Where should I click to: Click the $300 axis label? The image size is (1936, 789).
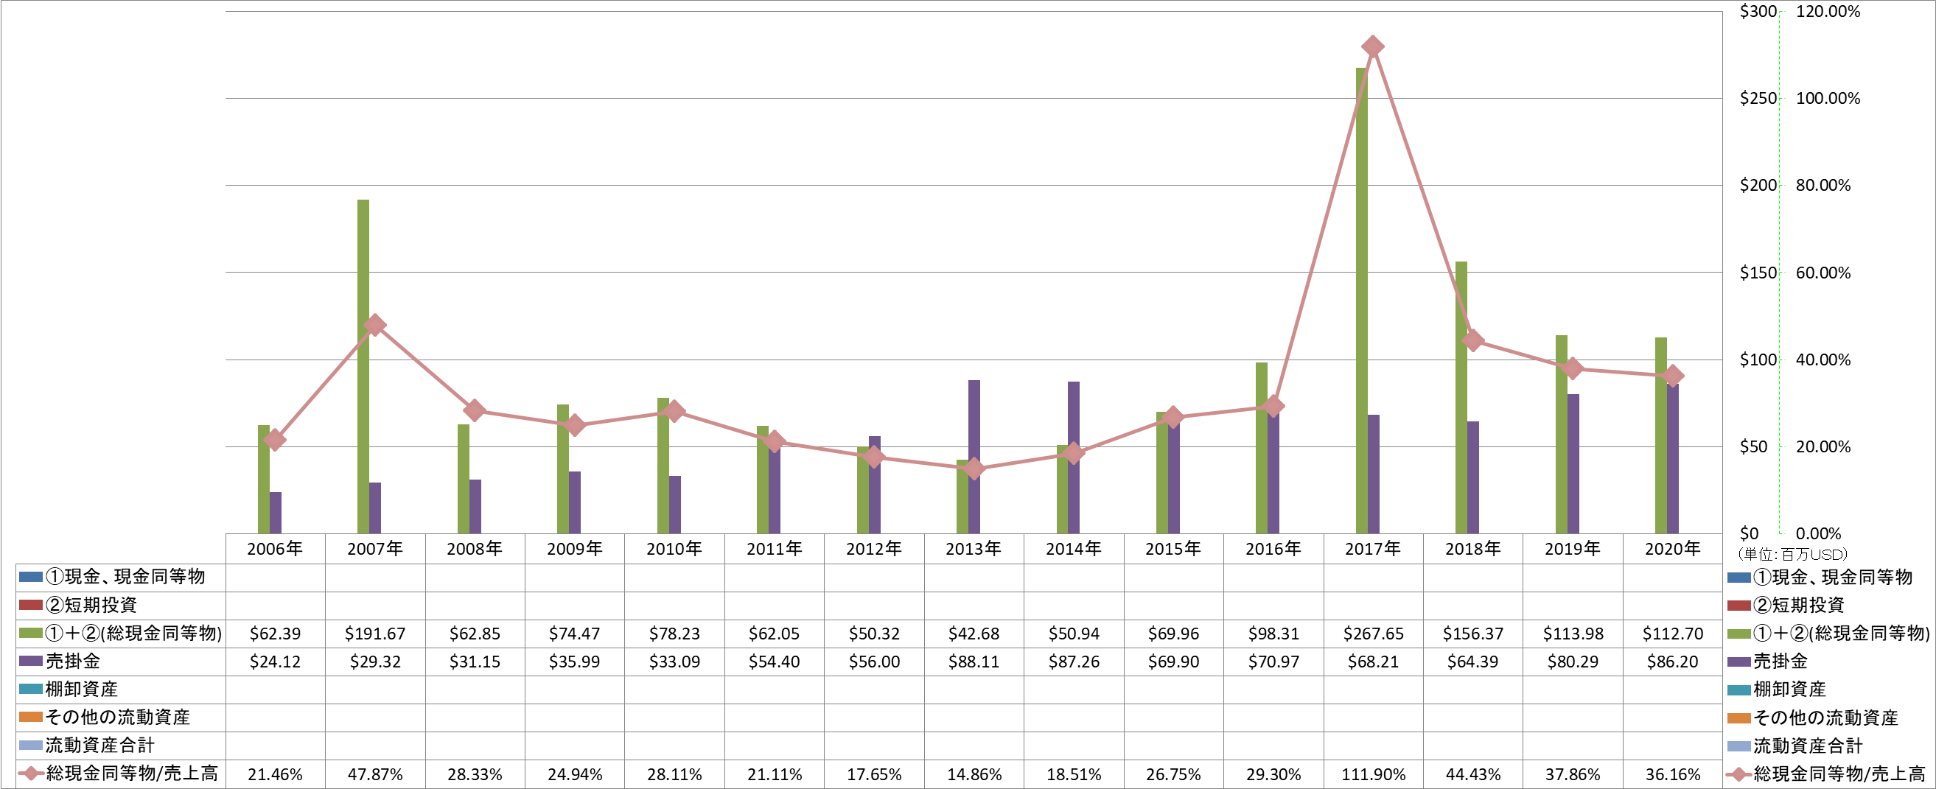[x=1758, y=11]
